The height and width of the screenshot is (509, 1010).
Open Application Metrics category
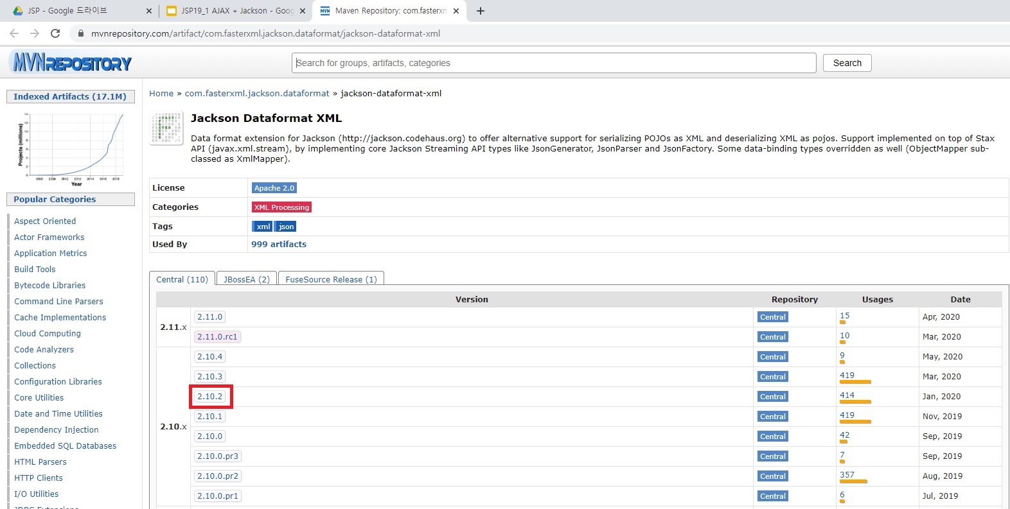(51, 253)
